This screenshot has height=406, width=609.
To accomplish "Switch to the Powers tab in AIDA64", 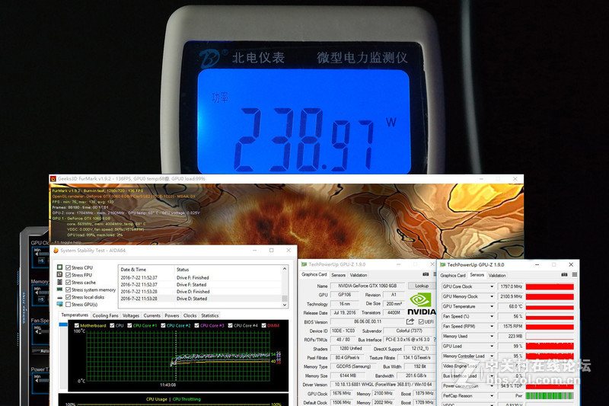I will [172, 315].
